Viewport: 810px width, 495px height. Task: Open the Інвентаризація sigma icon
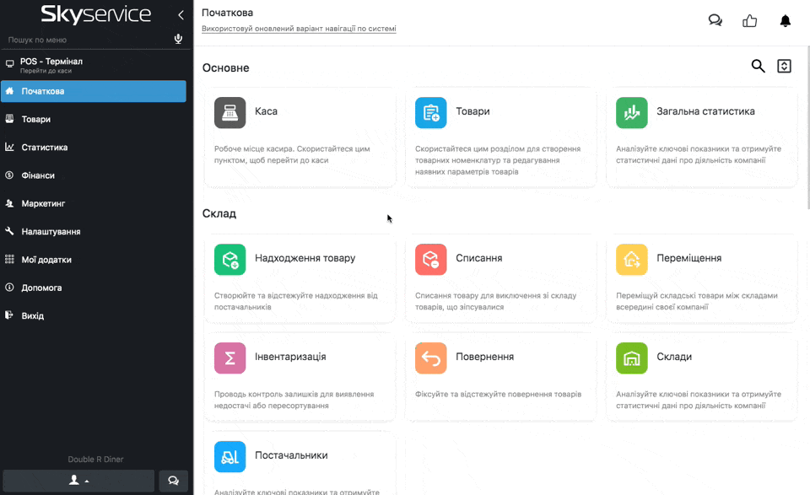point(230,358)
